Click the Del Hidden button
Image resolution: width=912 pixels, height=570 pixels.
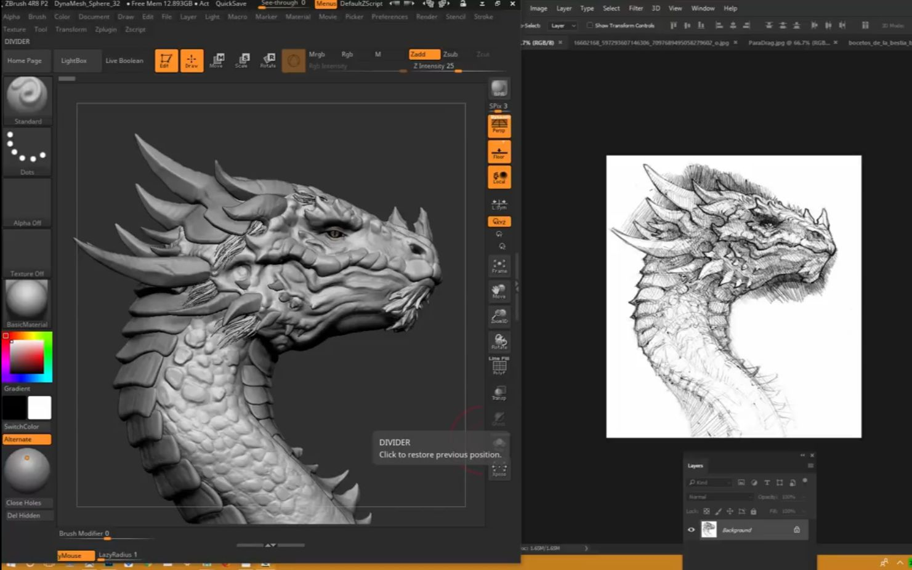tap(27, 516)
